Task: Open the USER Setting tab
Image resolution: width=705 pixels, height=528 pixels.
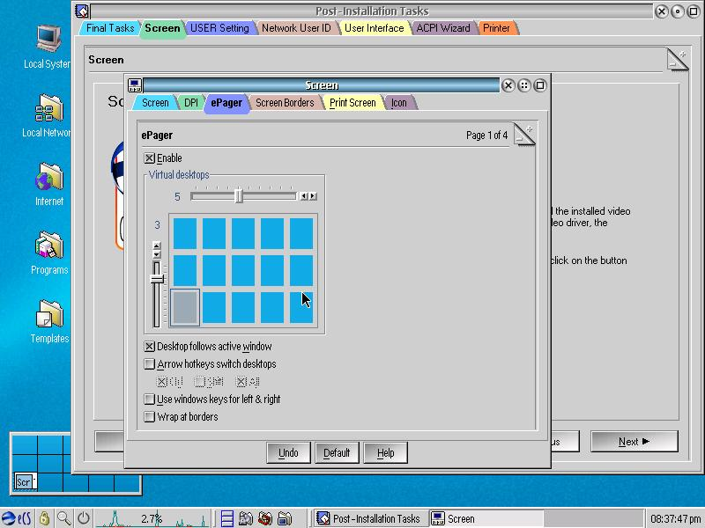Action: (219, 28)
